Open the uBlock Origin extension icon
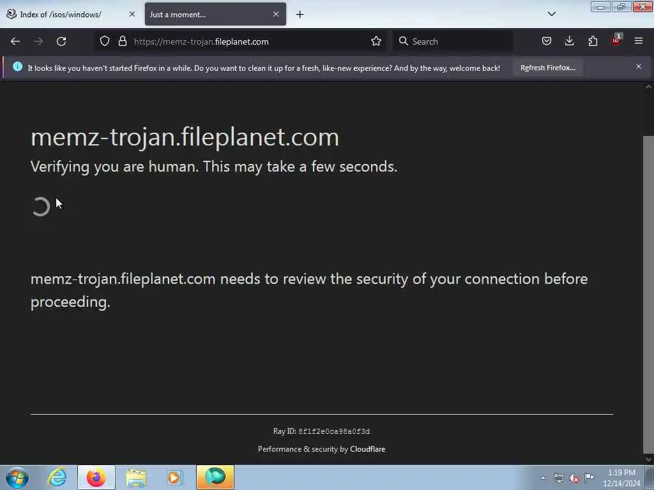The width and height of the screenshot is (654, 490). tap(616, 40)
